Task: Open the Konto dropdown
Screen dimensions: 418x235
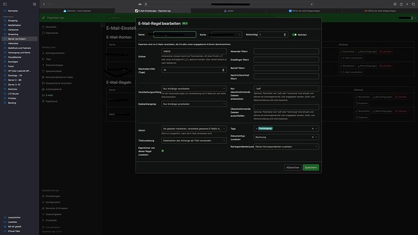Action: tap(226, 35)
